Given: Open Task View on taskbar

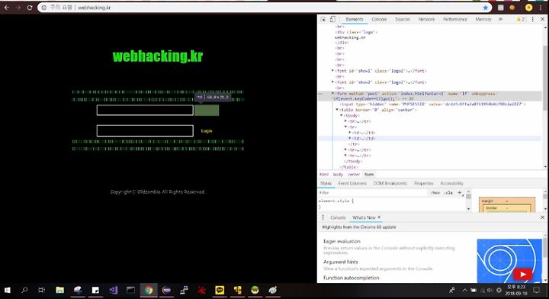Looking at the screenshot, I should tap(42, 290).
